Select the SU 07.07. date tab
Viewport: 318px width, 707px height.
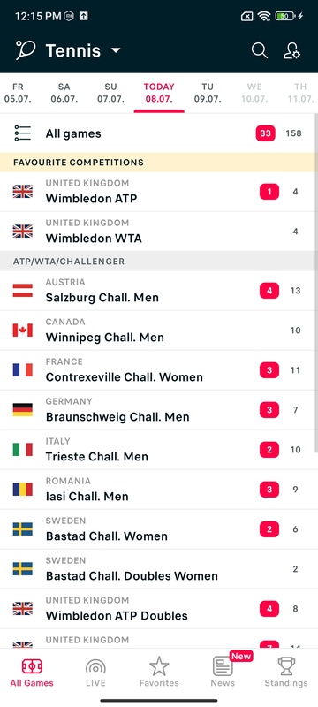click(x=110, y=93)
